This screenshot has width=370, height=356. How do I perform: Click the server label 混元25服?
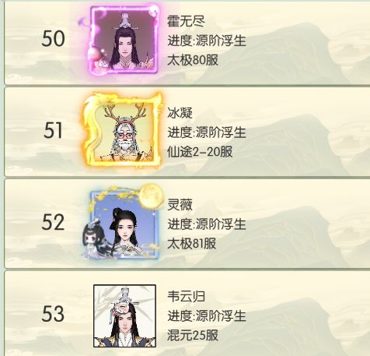193,335
